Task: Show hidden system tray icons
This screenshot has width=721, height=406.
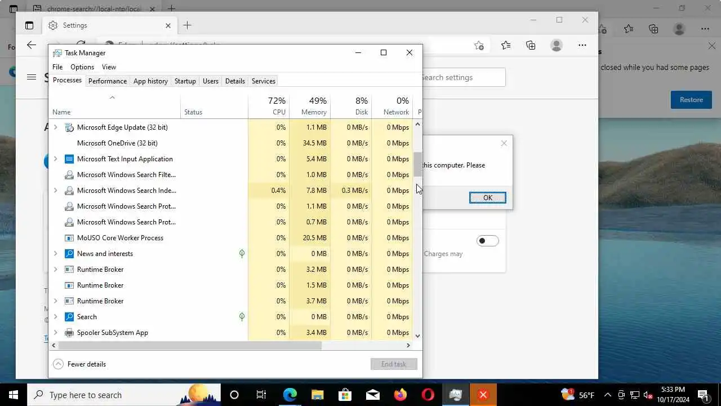Action: (x=607, y=395)
